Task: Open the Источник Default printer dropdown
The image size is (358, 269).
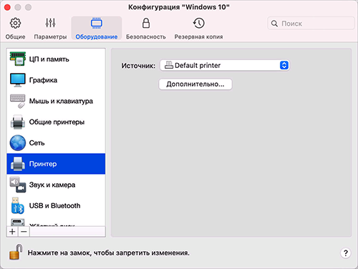Action: tap(225, 65)
